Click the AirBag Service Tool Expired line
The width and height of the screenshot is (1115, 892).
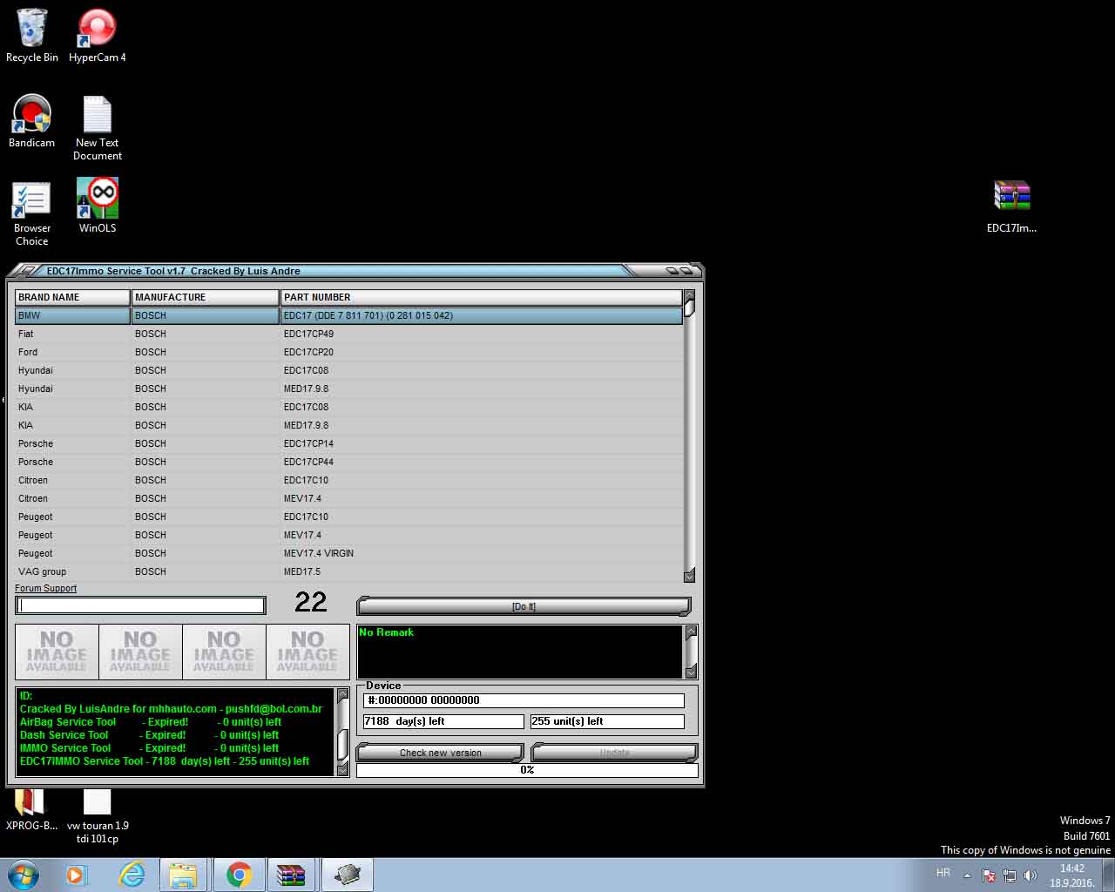pos(151,722)
